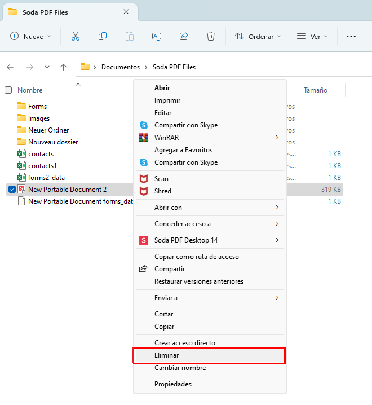Viewport: 372px width, 405px height.
Task: Choose Agregar a Favoritos
Action: pos(210,150)
